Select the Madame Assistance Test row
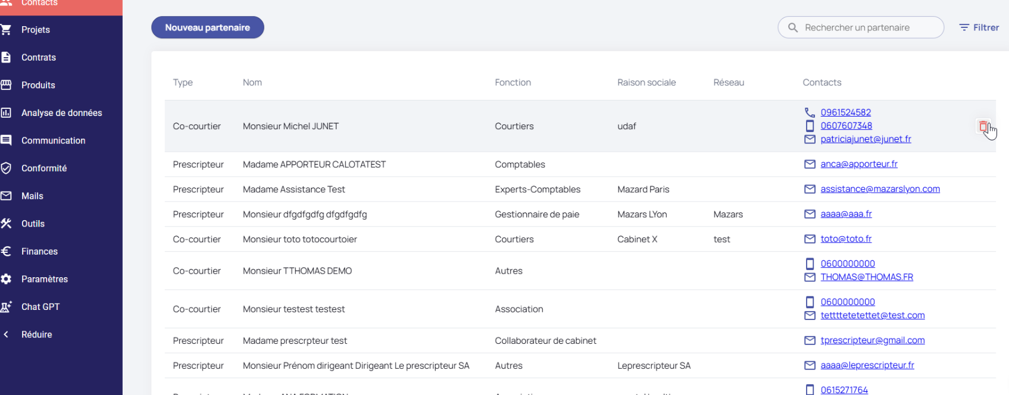The width and height of the screenshot is (1009, 395). pos(294,189)
